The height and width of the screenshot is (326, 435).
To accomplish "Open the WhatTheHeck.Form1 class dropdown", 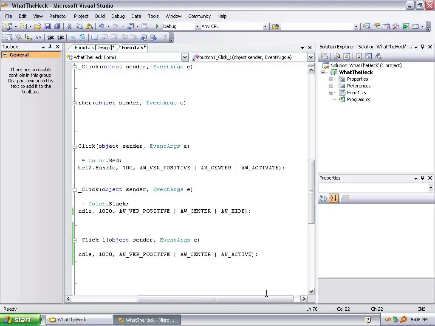I will pos(185,57).
